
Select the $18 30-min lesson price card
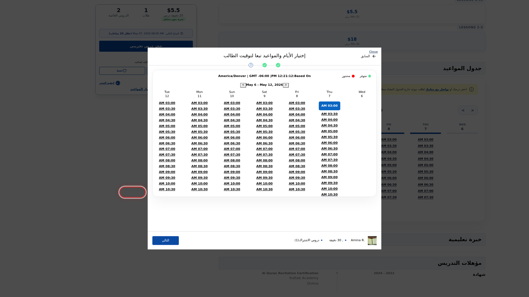pos(352,41)
